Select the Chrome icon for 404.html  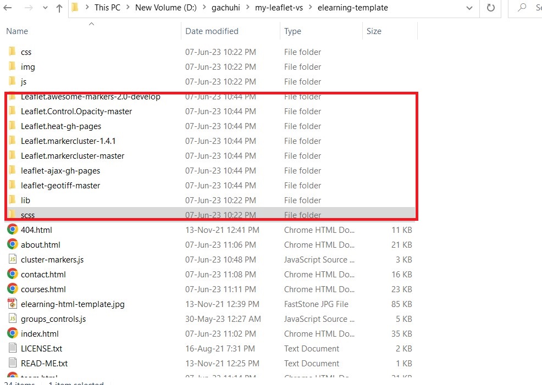coord(13,230)
